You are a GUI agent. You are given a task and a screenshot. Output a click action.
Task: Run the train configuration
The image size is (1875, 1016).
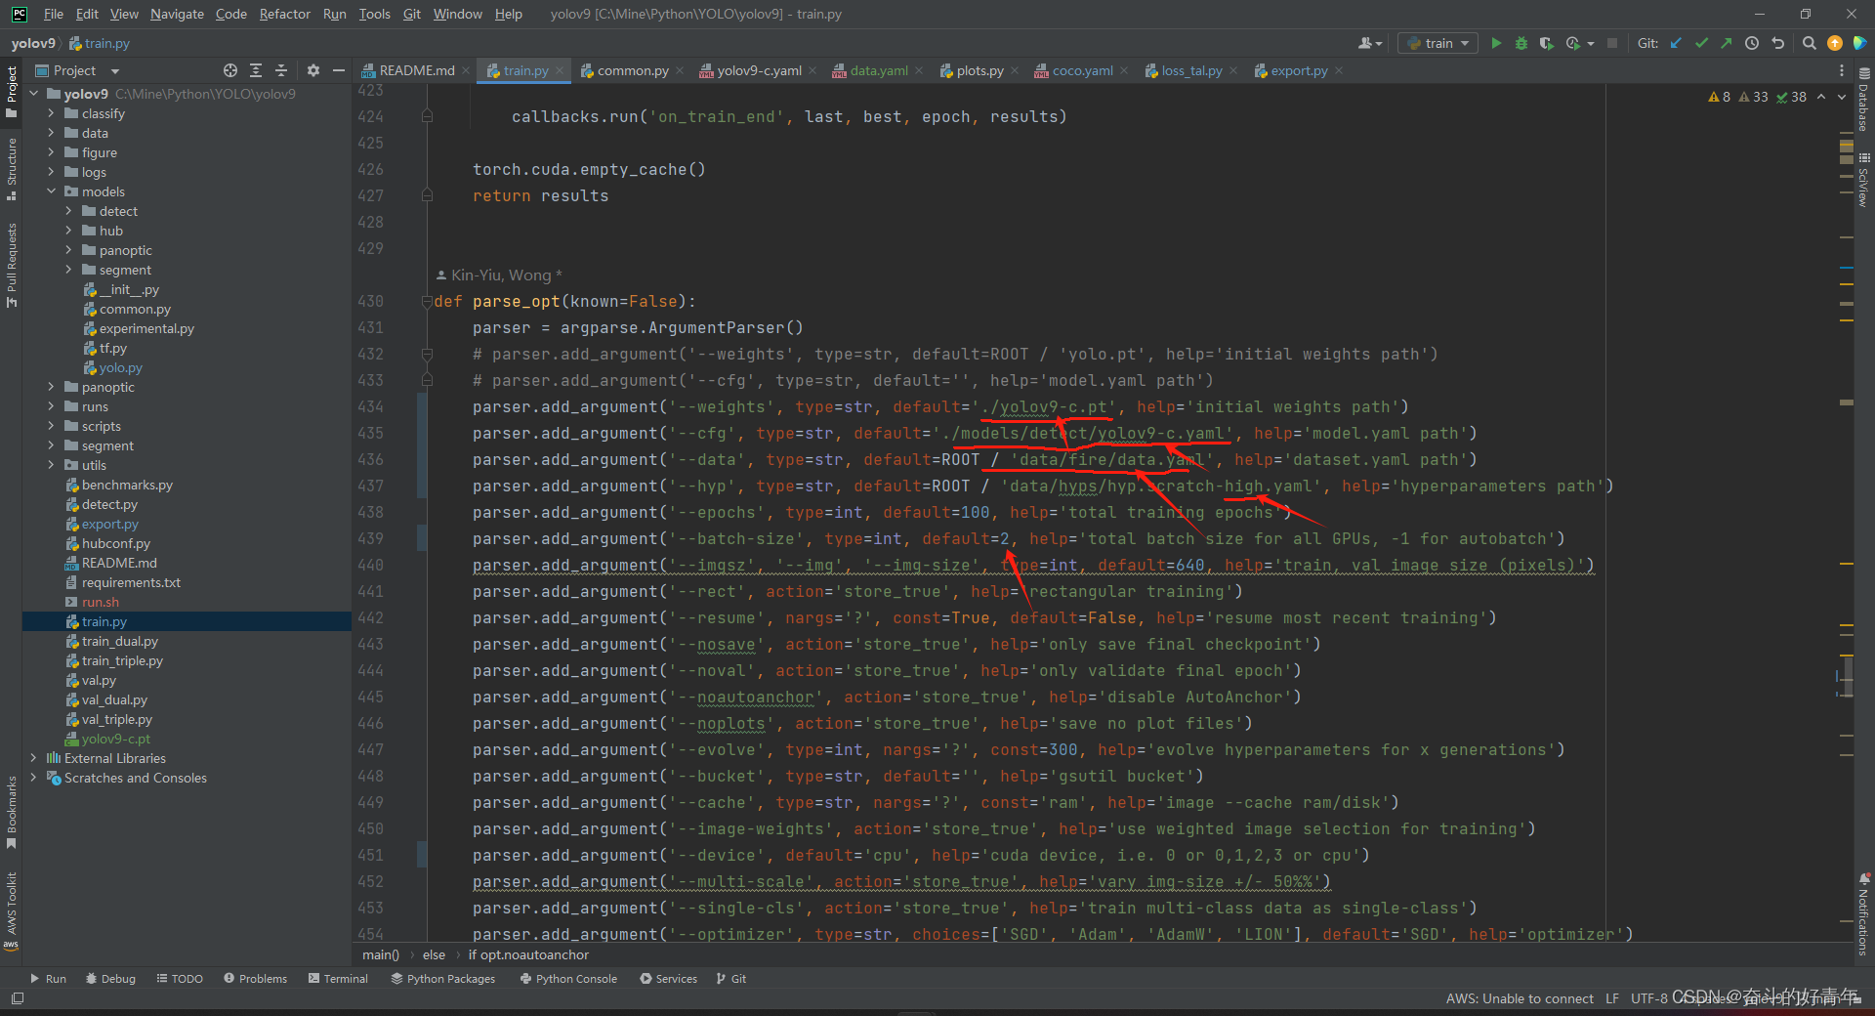click(1495, 43)
